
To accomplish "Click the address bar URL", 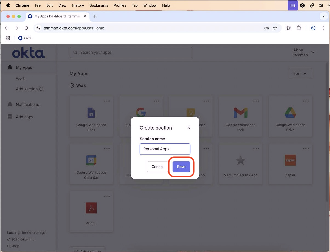I will point(74,28).
